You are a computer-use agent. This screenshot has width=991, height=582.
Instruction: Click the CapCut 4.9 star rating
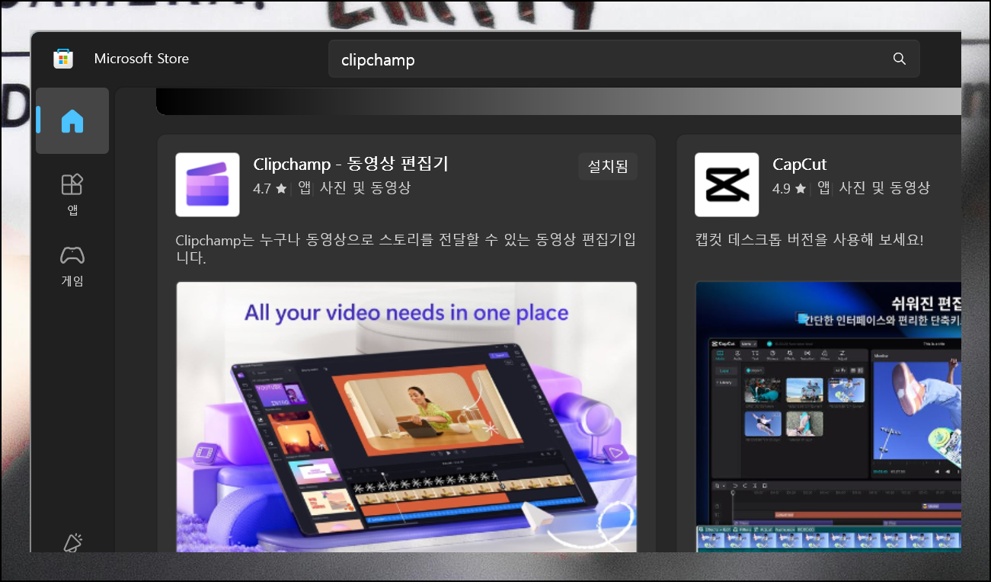click(789, 188)
